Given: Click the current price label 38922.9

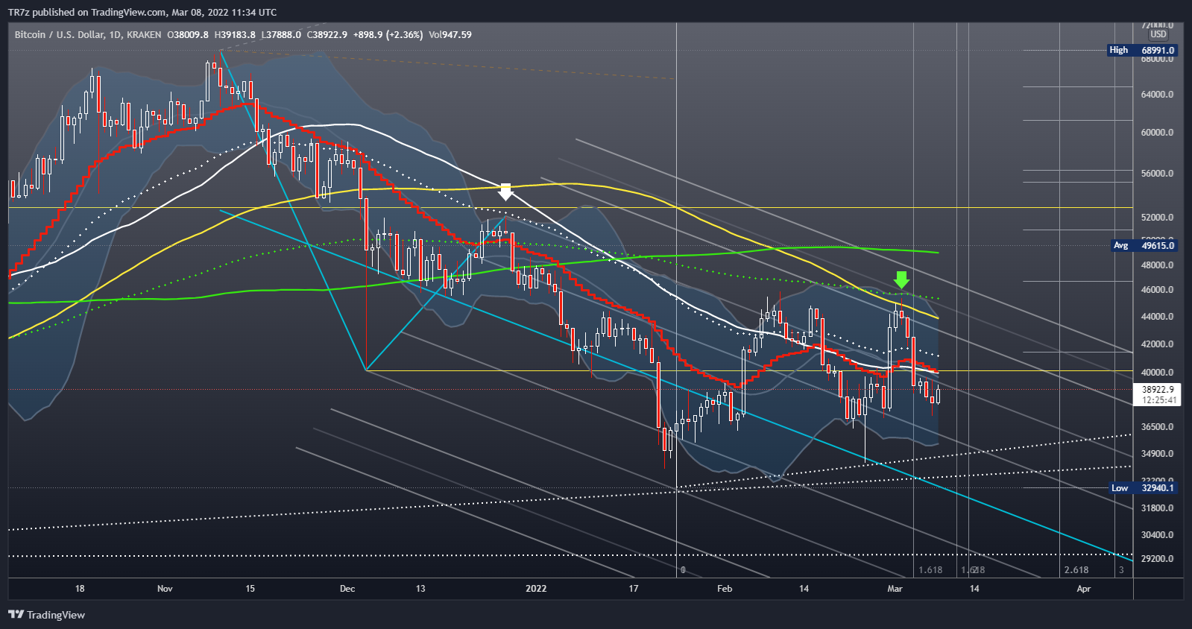Looking at the screenshot, I should (x=1158, y=390).
